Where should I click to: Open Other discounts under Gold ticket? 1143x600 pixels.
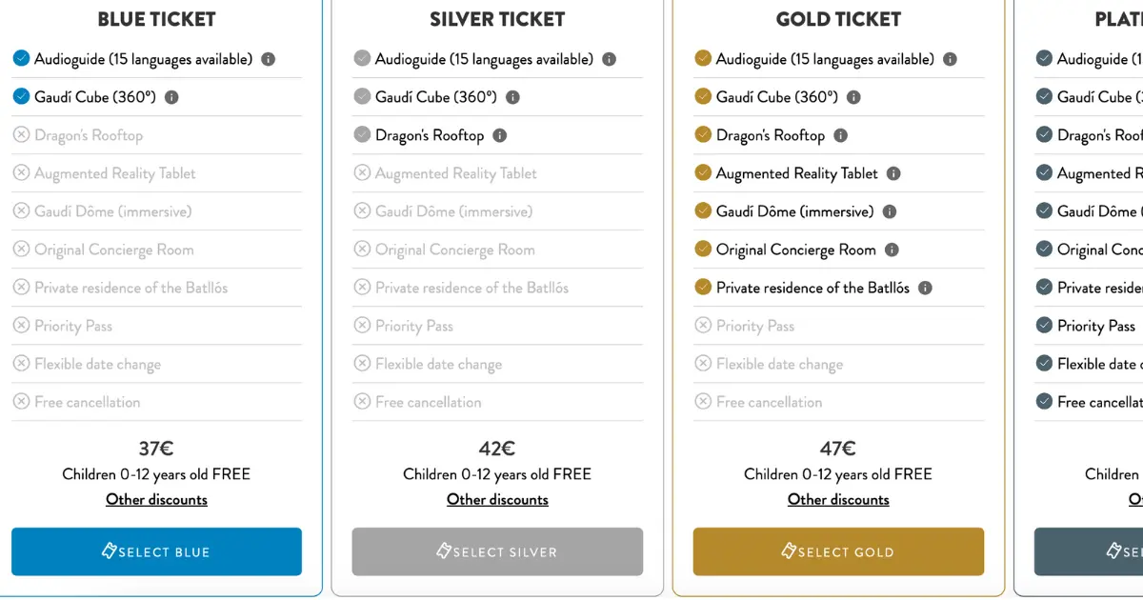(838, 500)
